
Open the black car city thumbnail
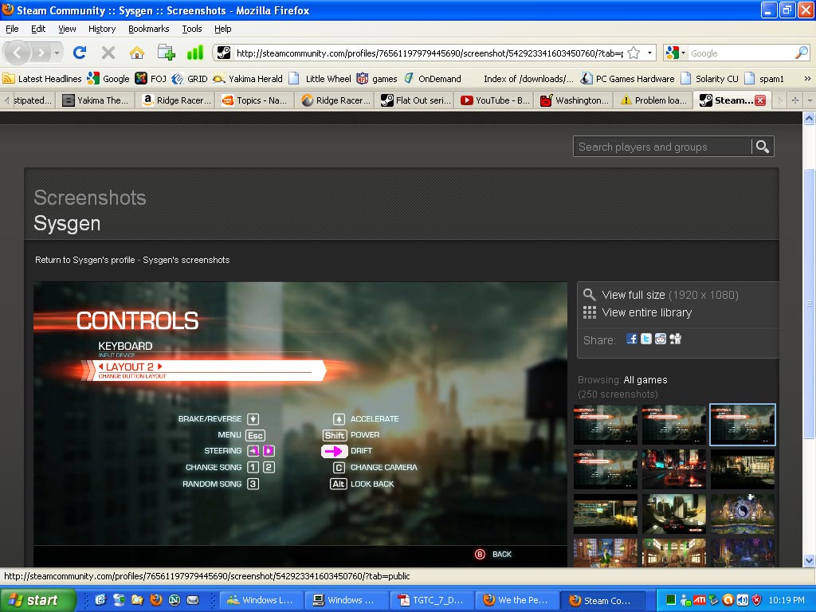(x=674, y=514)
